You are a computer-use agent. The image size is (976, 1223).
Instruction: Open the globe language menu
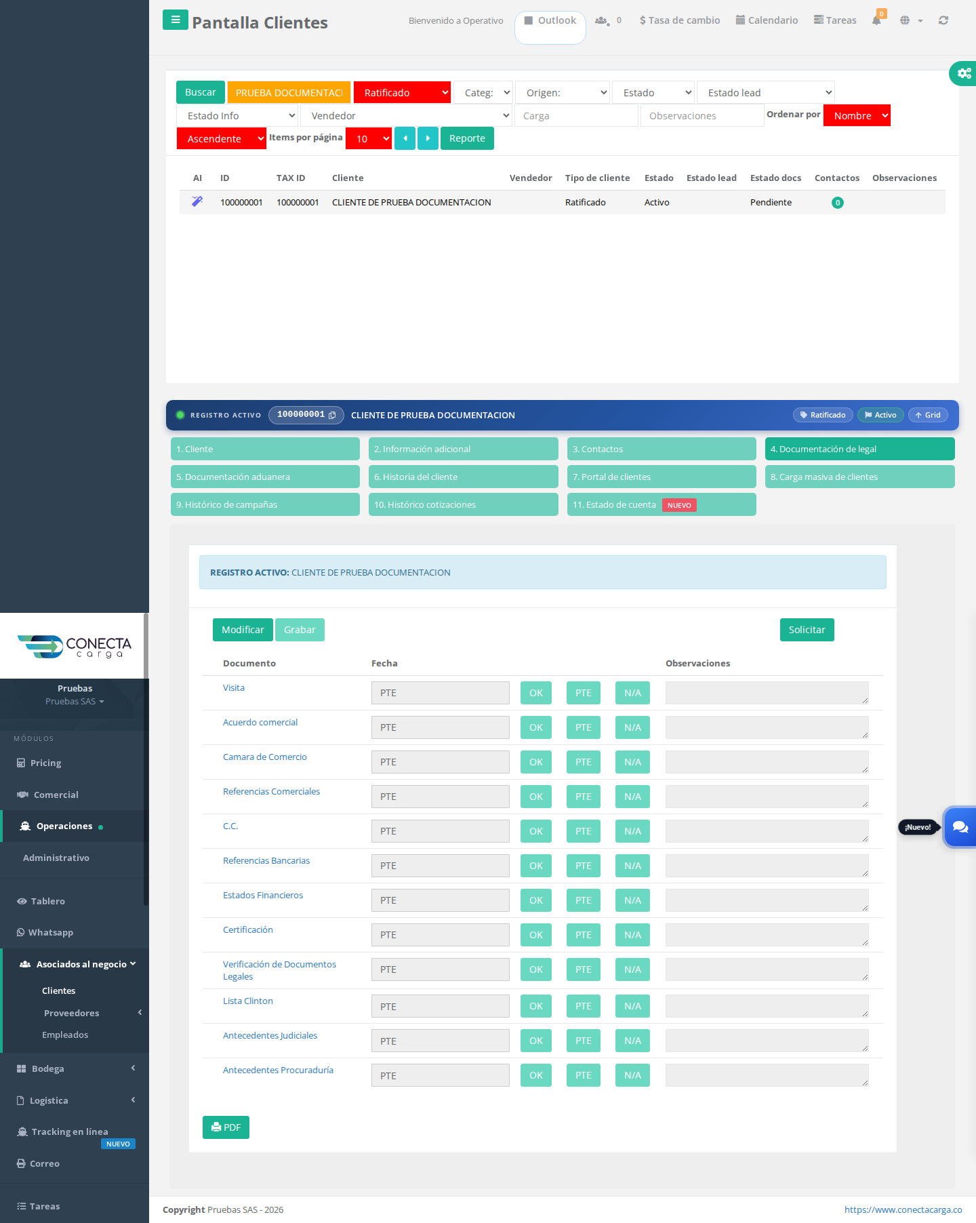click(x=911, y=20)
